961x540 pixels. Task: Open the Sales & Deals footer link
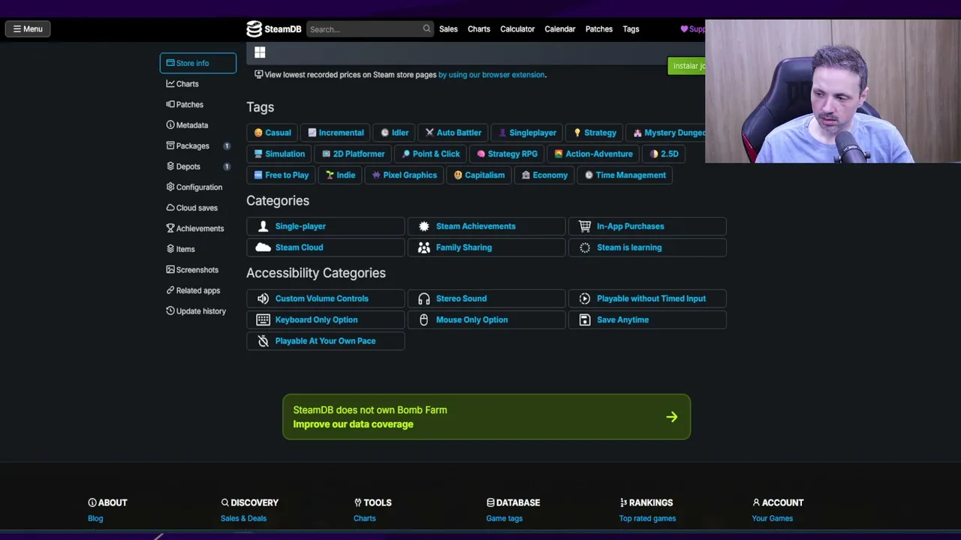[243, 518]
